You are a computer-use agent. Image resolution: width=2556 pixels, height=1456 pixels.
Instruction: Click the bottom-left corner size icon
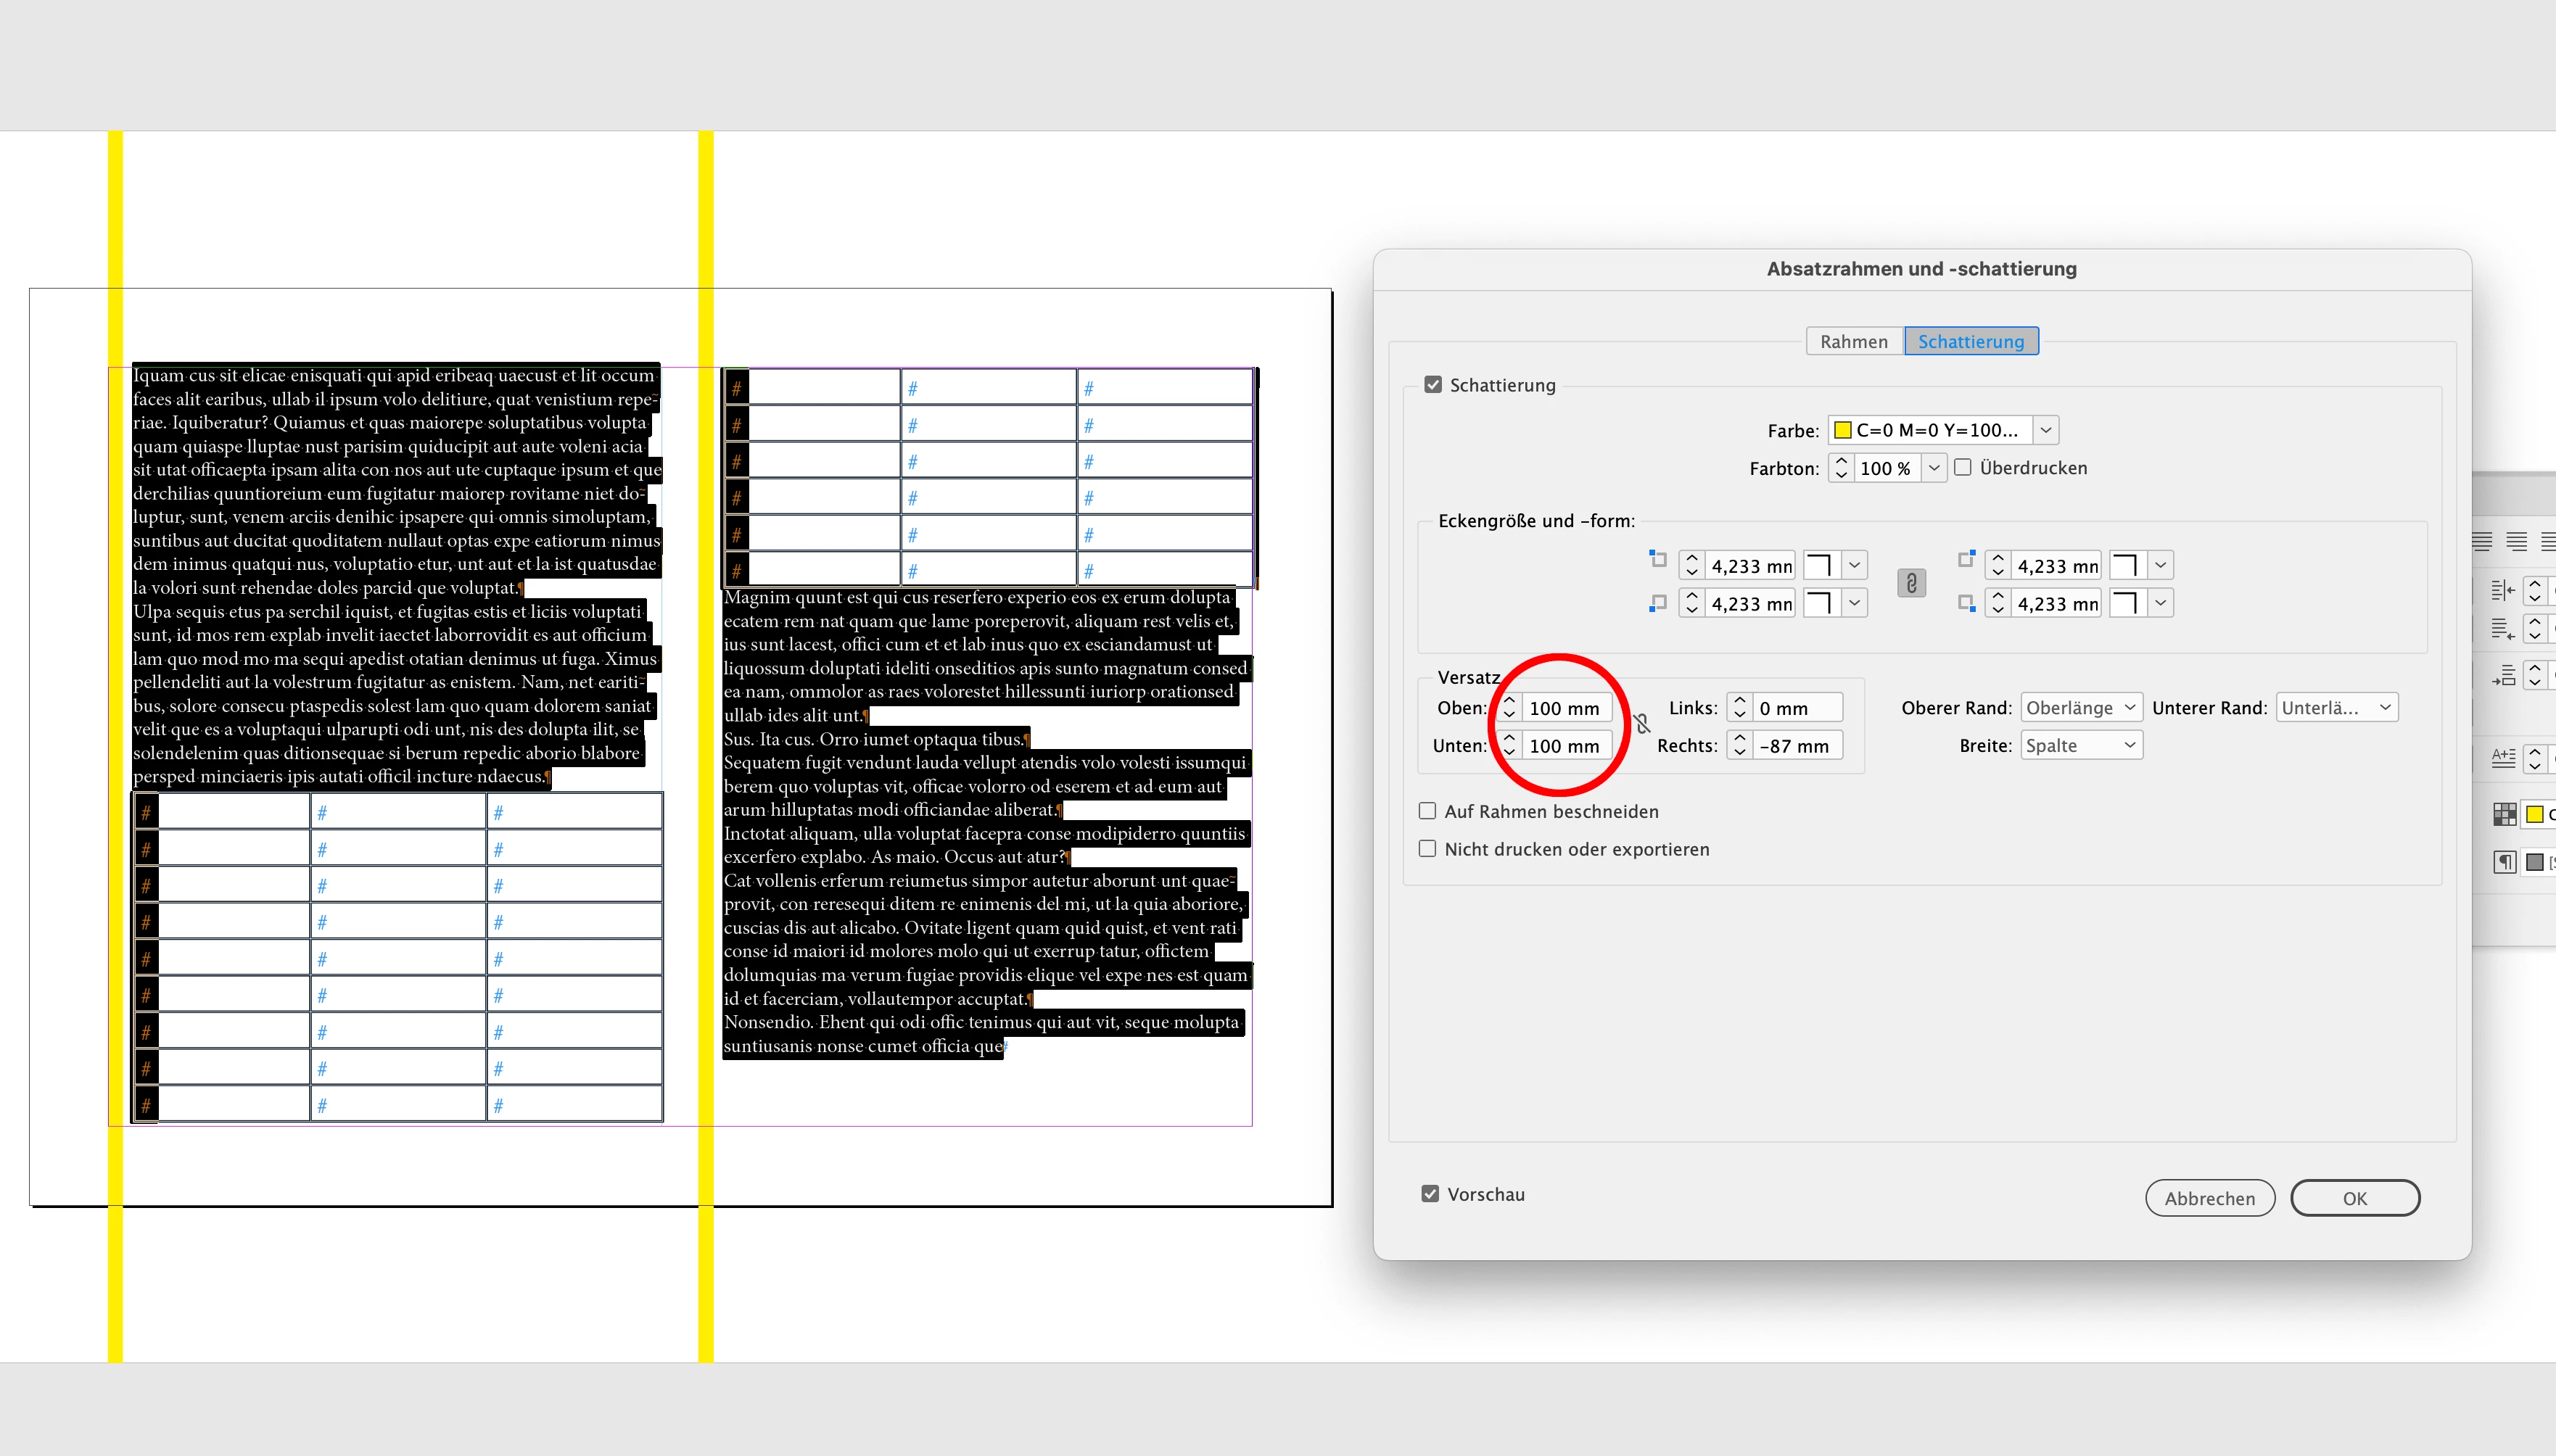pos(1658,603)
